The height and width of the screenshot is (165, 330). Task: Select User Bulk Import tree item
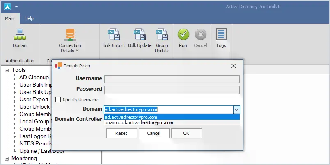coord(36,85)
